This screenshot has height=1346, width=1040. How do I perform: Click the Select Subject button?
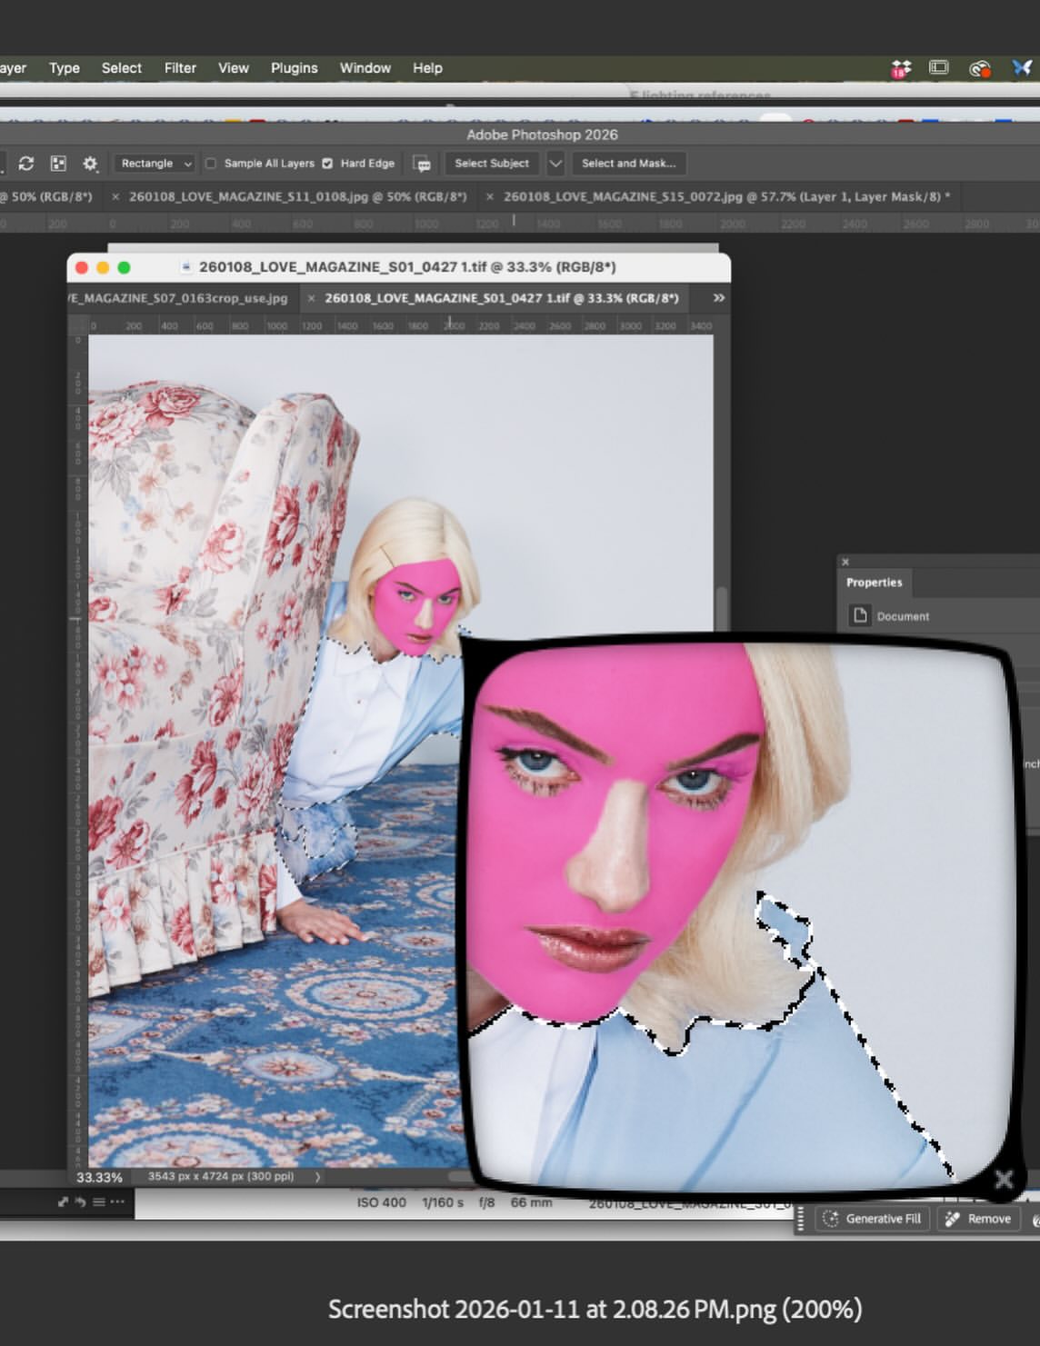(x=491, y=164)
